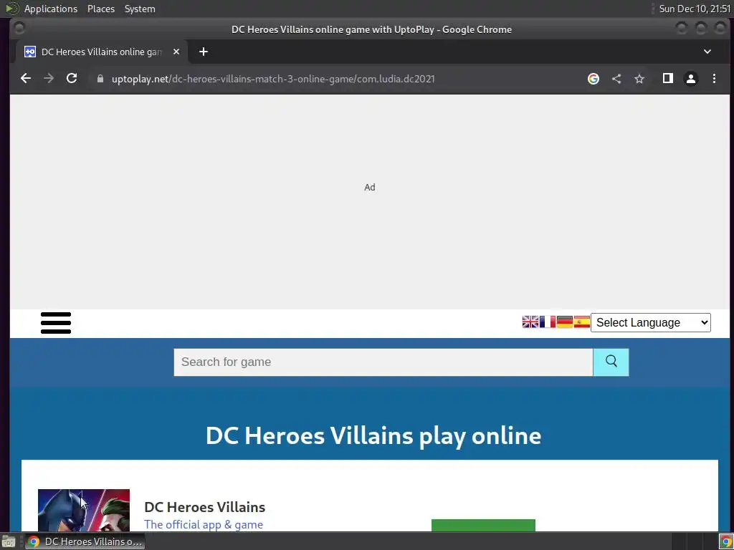The width and height of the screenshot is (734, 550).
Task: Open the Select Language dropdown
Action: pyautogui.click(x=651, y=323)
